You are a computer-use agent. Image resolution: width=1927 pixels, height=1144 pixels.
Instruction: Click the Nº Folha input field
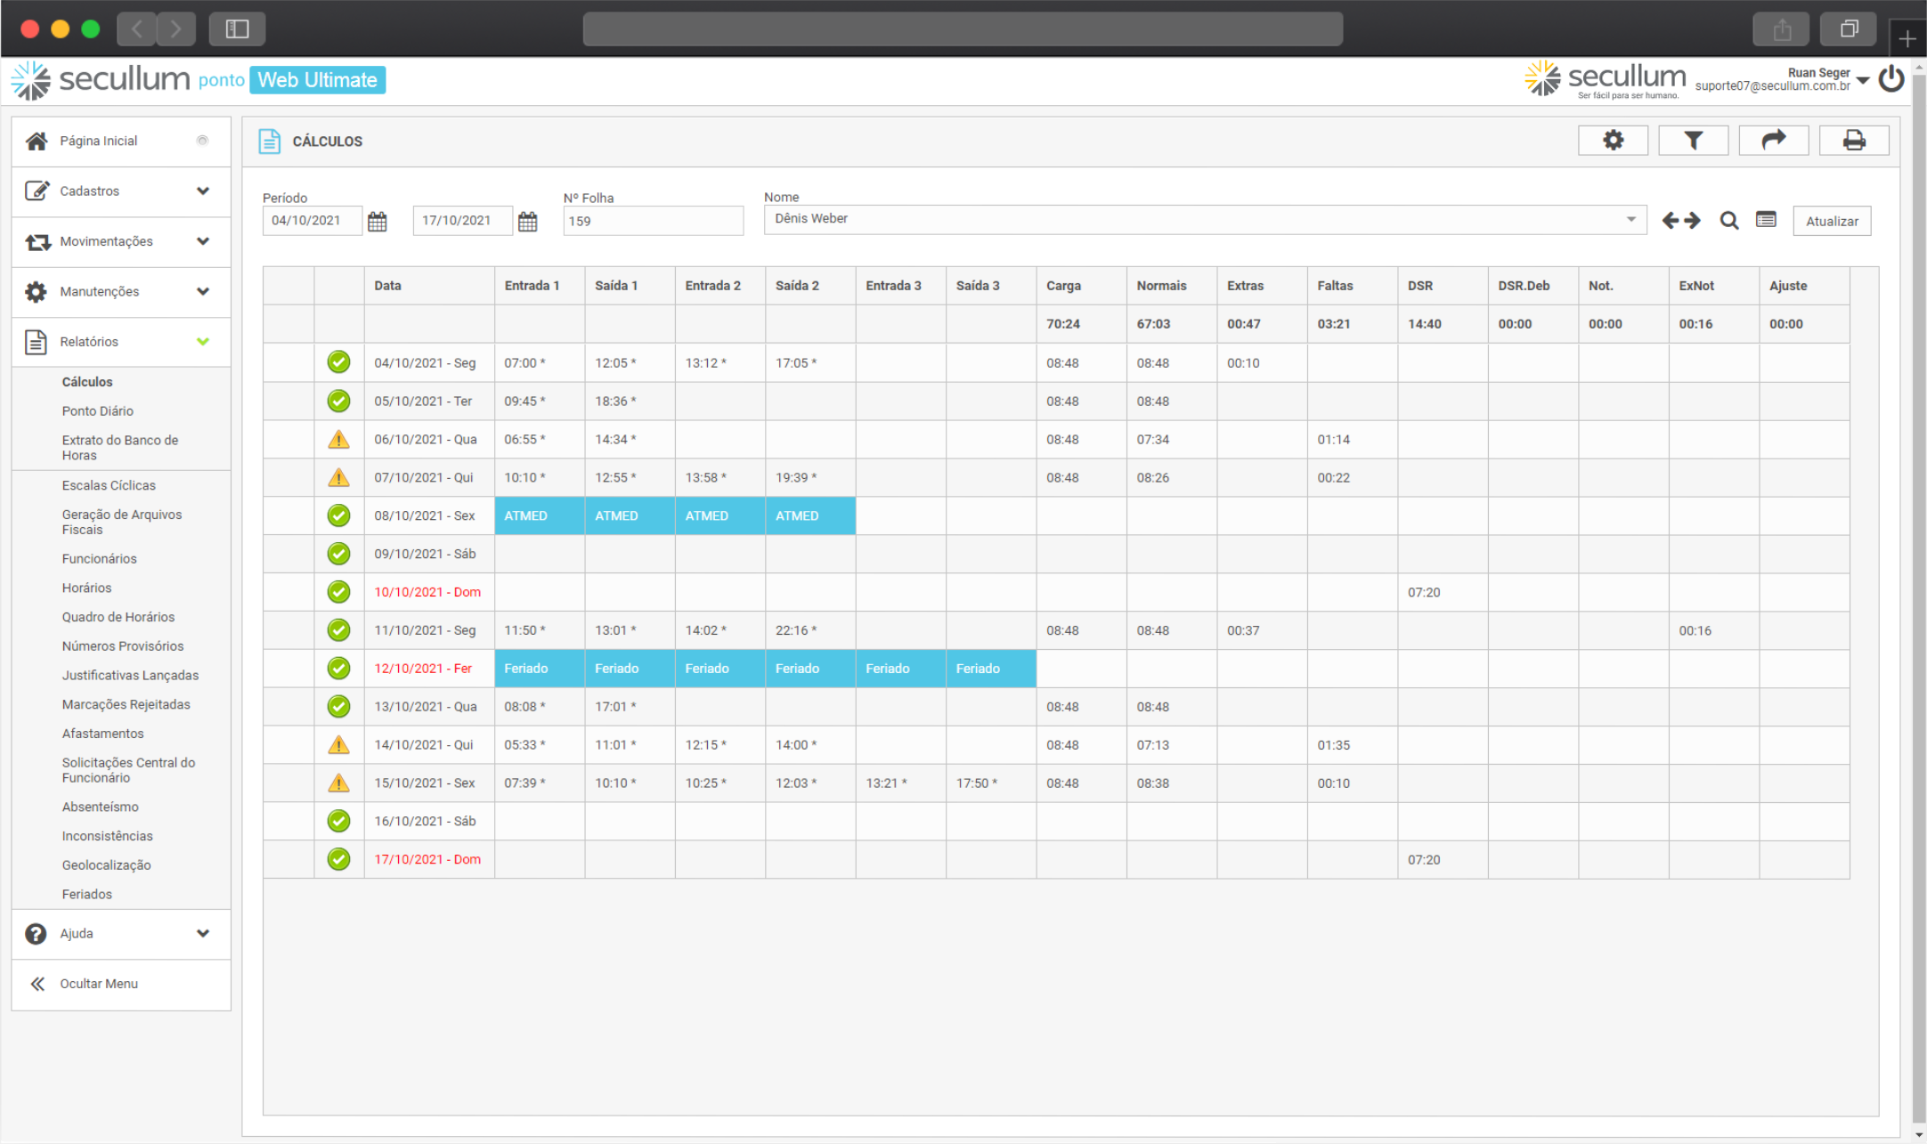point(653,222)
